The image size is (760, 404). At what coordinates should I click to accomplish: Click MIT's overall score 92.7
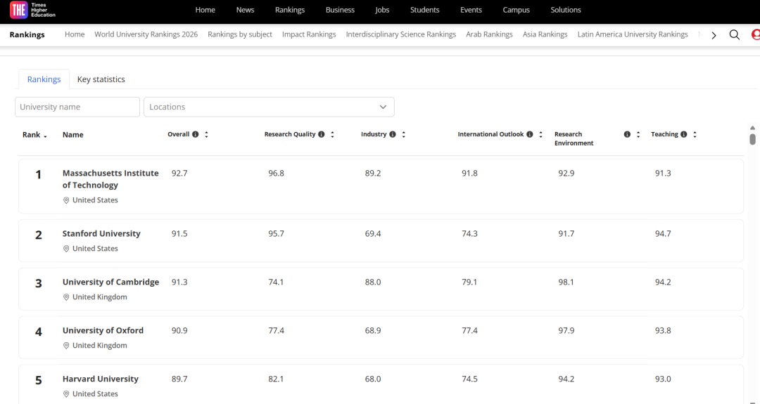tap(179, 174)
